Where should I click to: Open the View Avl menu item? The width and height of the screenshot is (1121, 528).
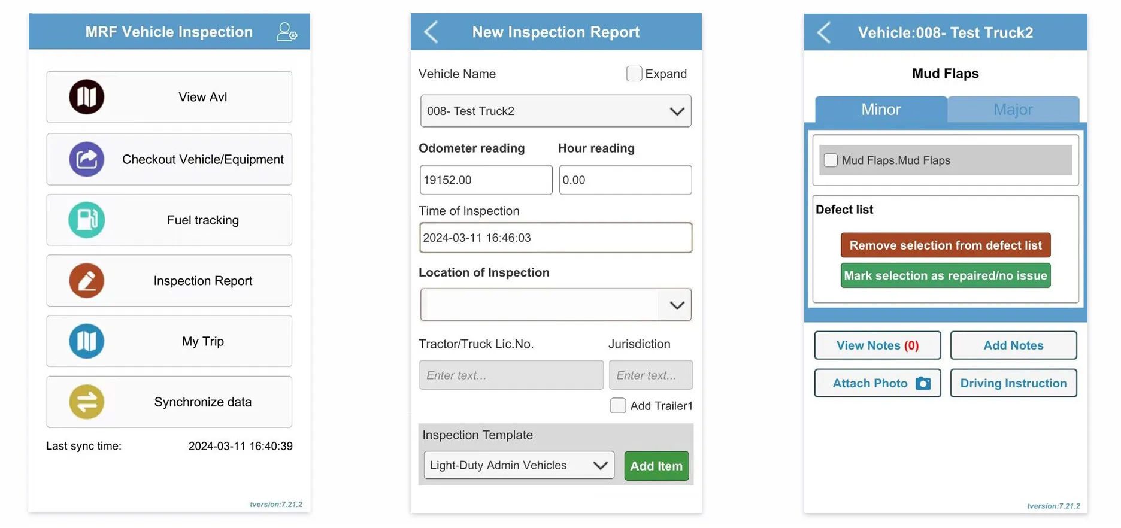(169, 97)
